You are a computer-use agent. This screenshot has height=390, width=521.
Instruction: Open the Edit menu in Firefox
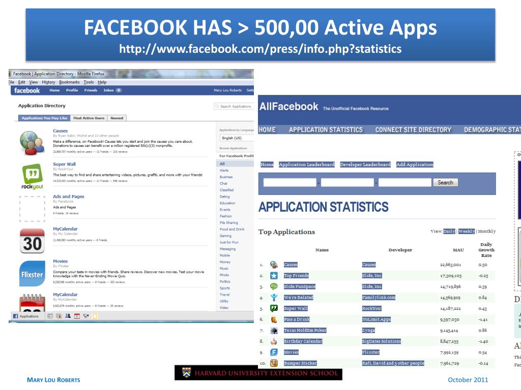21,82
